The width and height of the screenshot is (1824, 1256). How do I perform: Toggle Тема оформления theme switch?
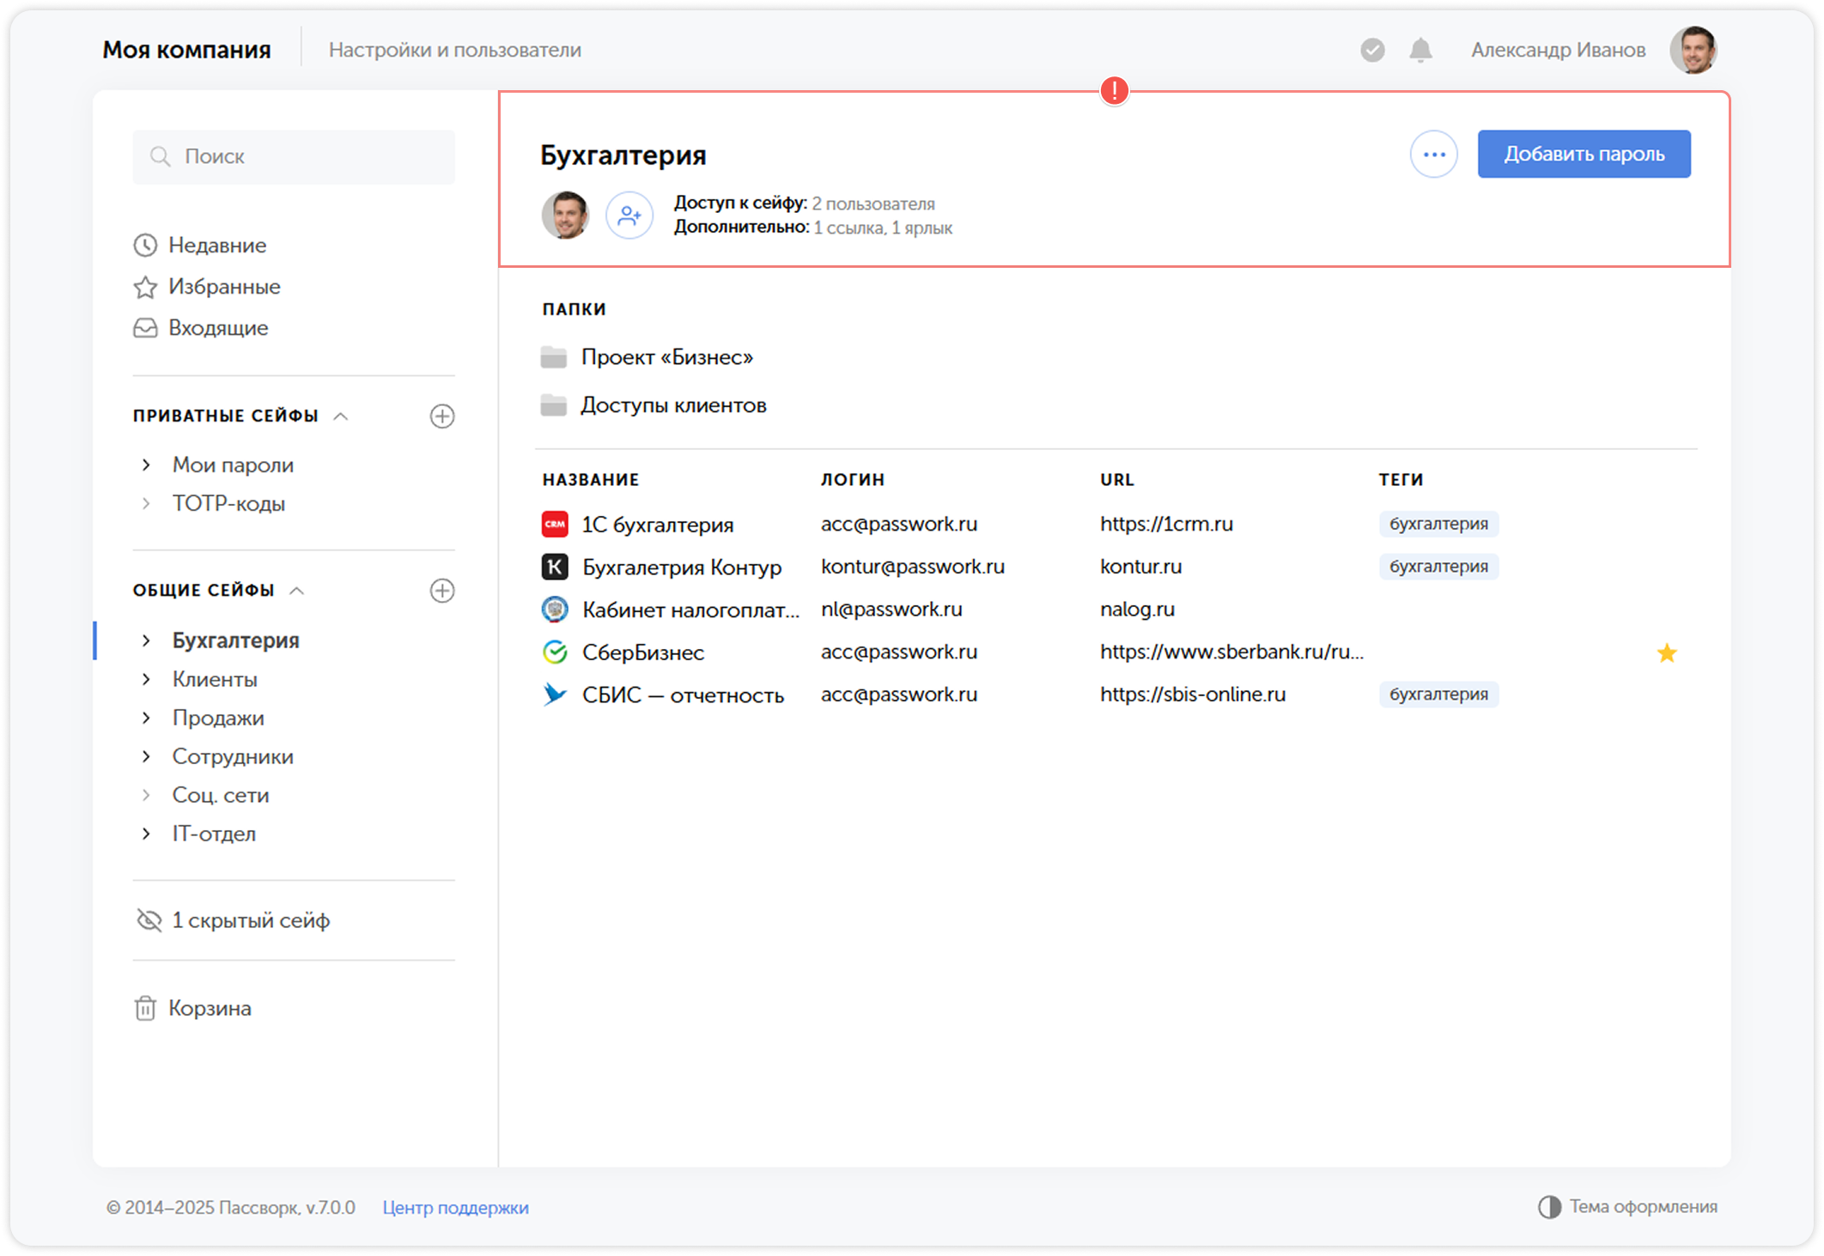coord(1627,1207)
